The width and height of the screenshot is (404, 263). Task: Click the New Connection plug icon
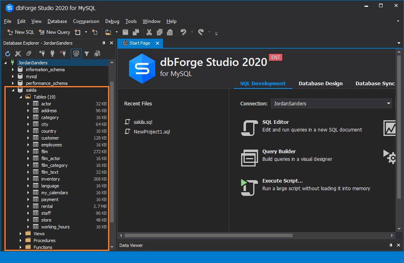point(42,53)
